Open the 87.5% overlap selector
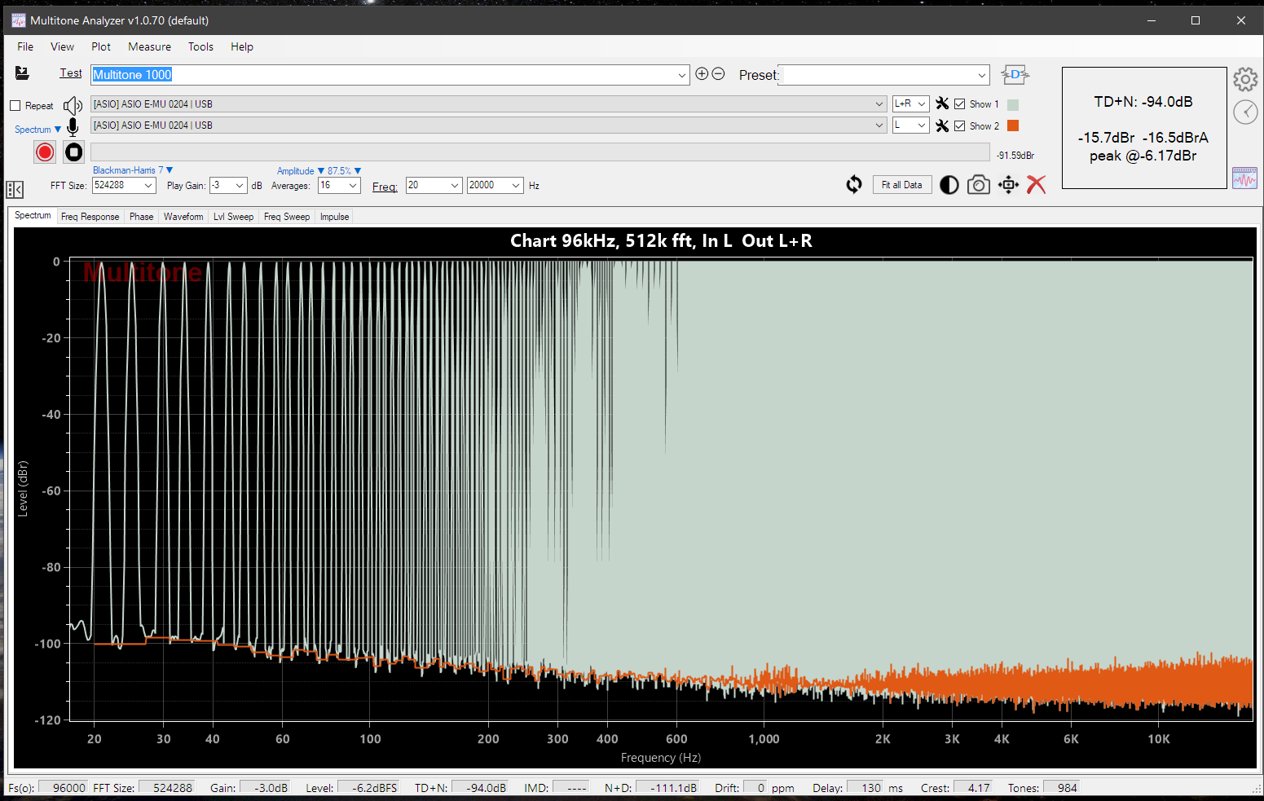This screenshot has height=801, width=1264. tap(344, 171)
